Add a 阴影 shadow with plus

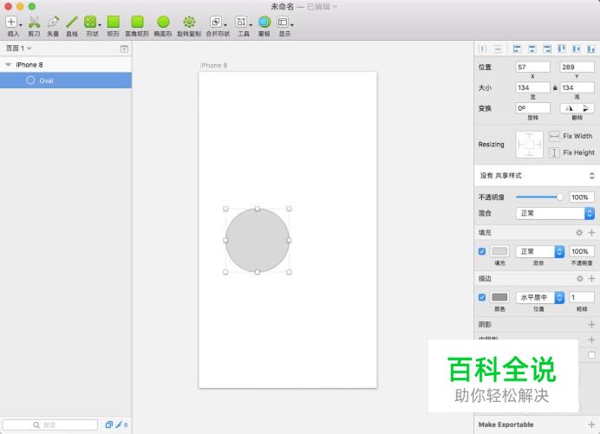tap(591, 324)
